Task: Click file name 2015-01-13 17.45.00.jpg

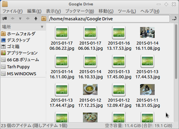Action: [x=119, y=74]
